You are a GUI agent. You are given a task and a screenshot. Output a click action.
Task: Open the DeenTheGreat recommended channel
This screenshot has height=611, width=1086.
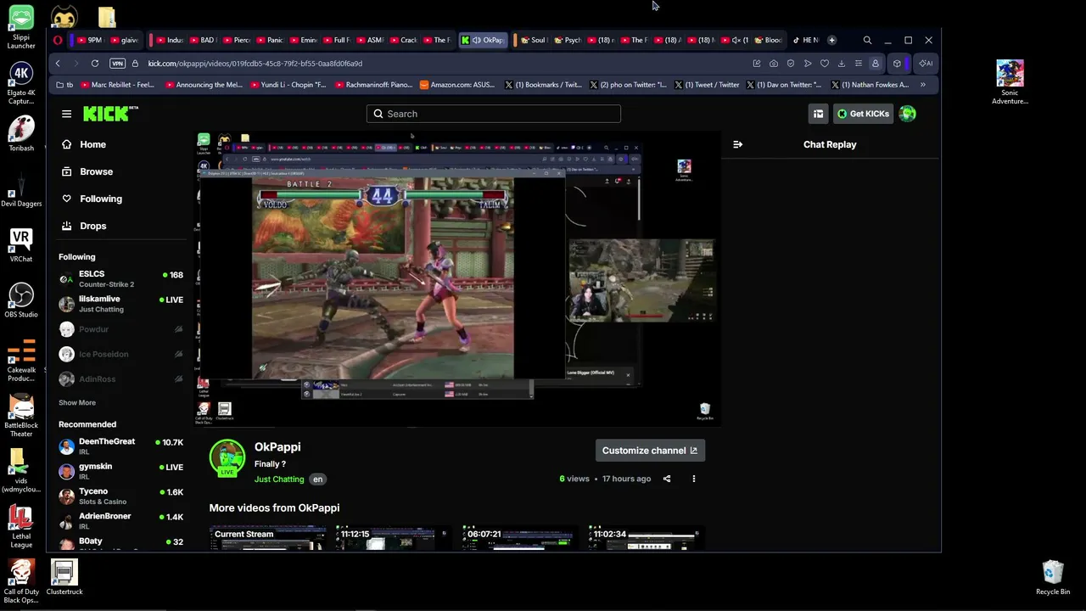click(x=120, y=446)
